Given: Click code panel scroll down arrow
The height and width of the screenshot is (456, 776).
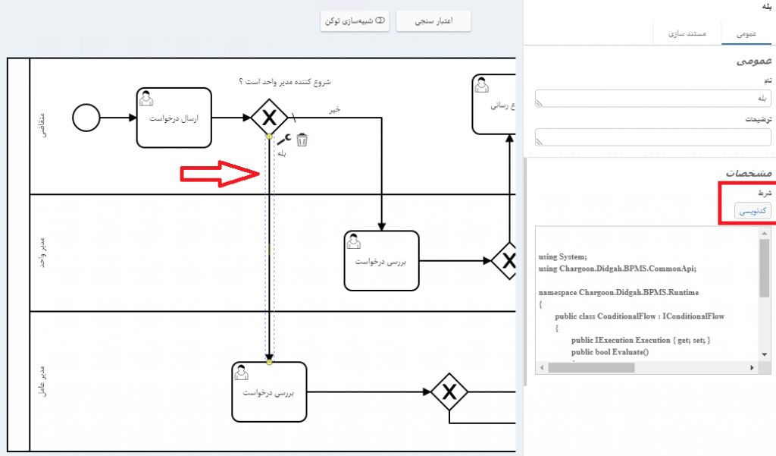Looking at the screenshot, I should tap(765, 354).
